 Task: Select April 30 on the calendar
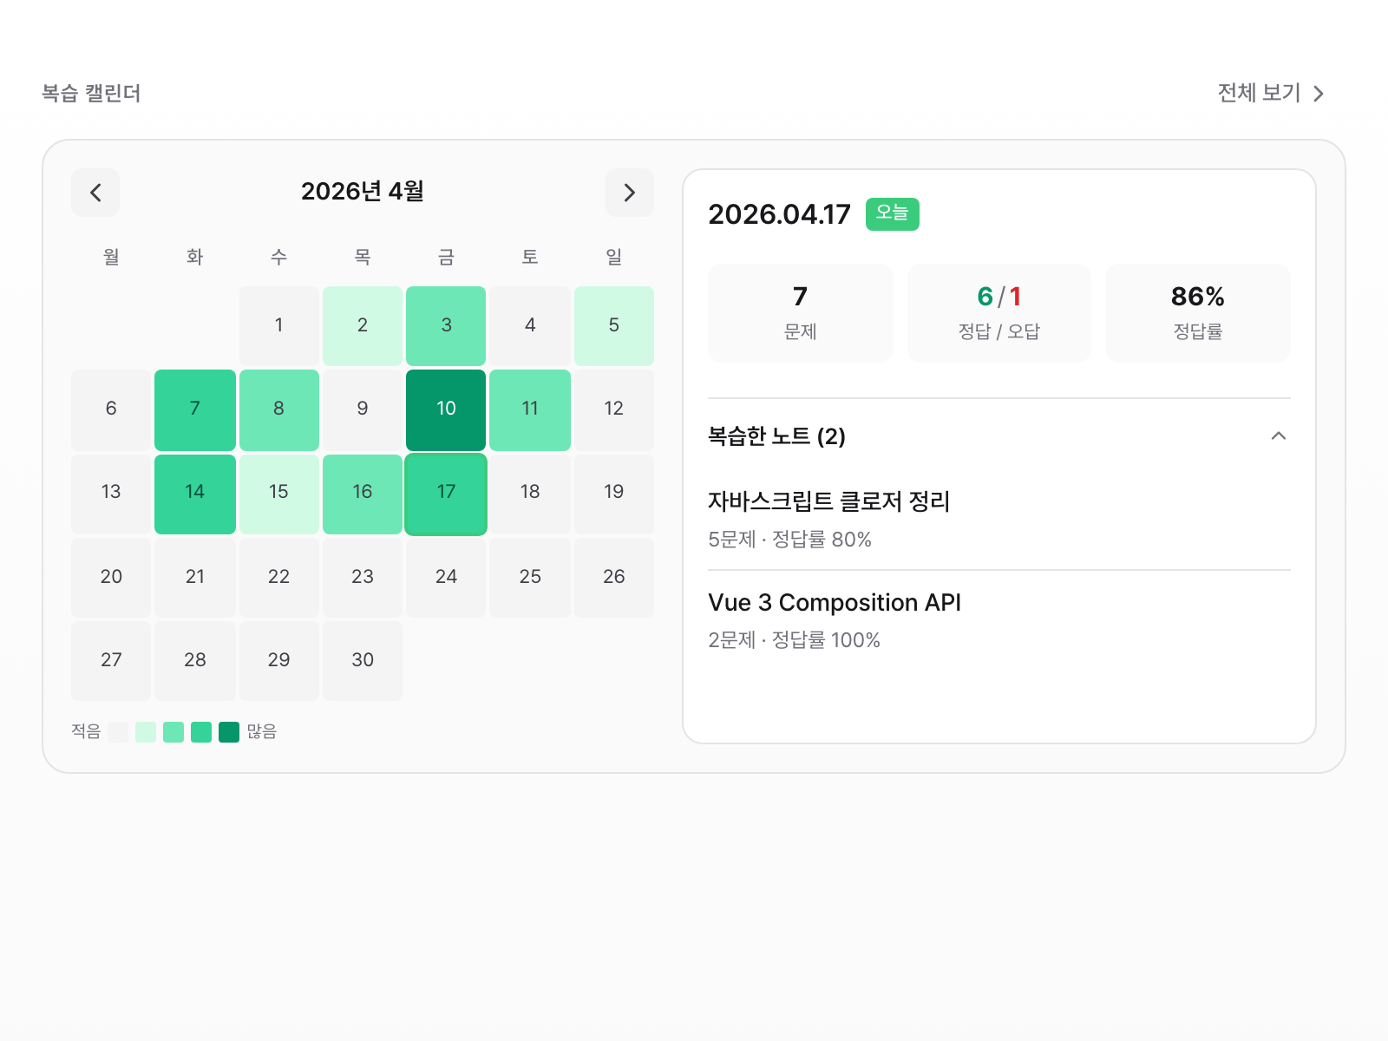pyautogui.click(x=363, y=660)
